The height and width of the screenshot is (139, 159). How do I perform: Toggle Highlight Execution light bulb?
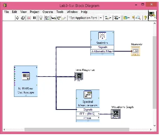(x=41, y=18)
